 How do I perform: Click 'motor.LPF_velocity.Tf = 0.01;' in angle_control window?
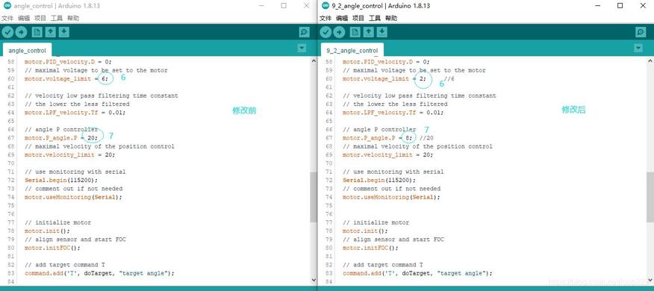[75, 113]
